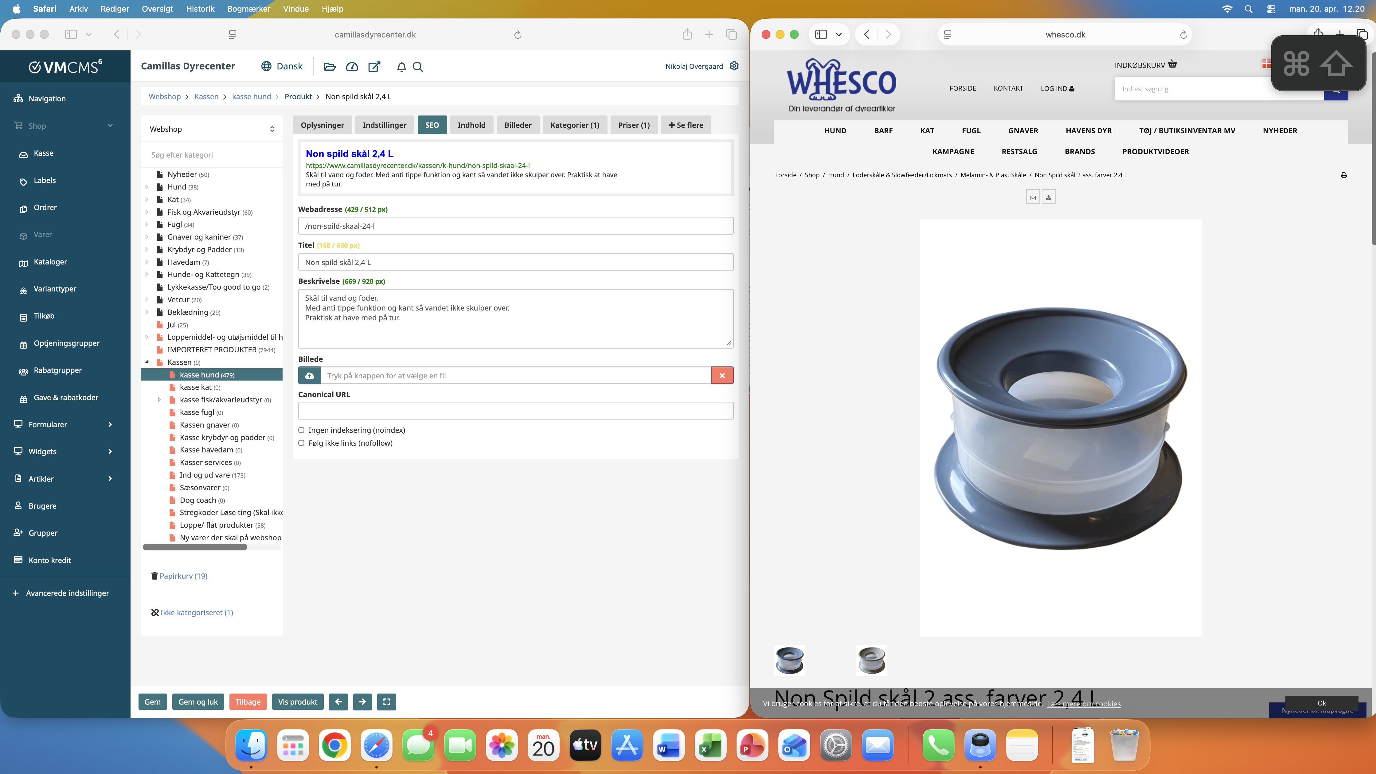Remove image with red X button
The image size is (1376, 774).
coord(722,376)
